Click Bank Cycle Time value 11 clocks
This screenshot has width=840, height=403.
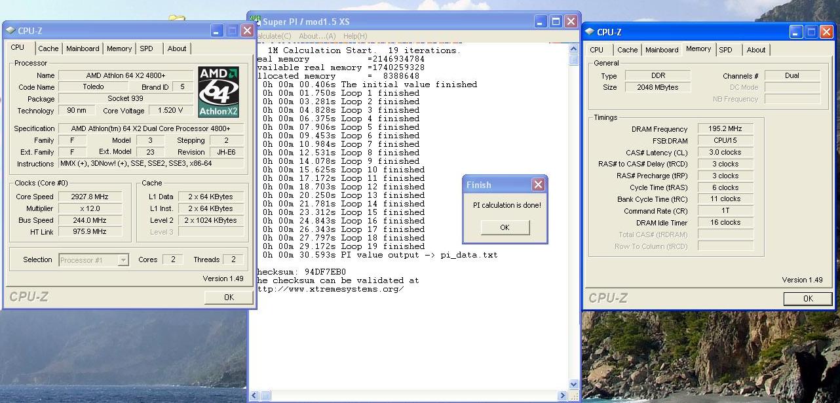[725, 199]
